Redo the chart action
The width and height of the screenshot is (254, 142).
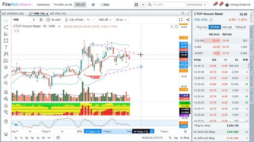pyautogui.click(x=94, y=20)
